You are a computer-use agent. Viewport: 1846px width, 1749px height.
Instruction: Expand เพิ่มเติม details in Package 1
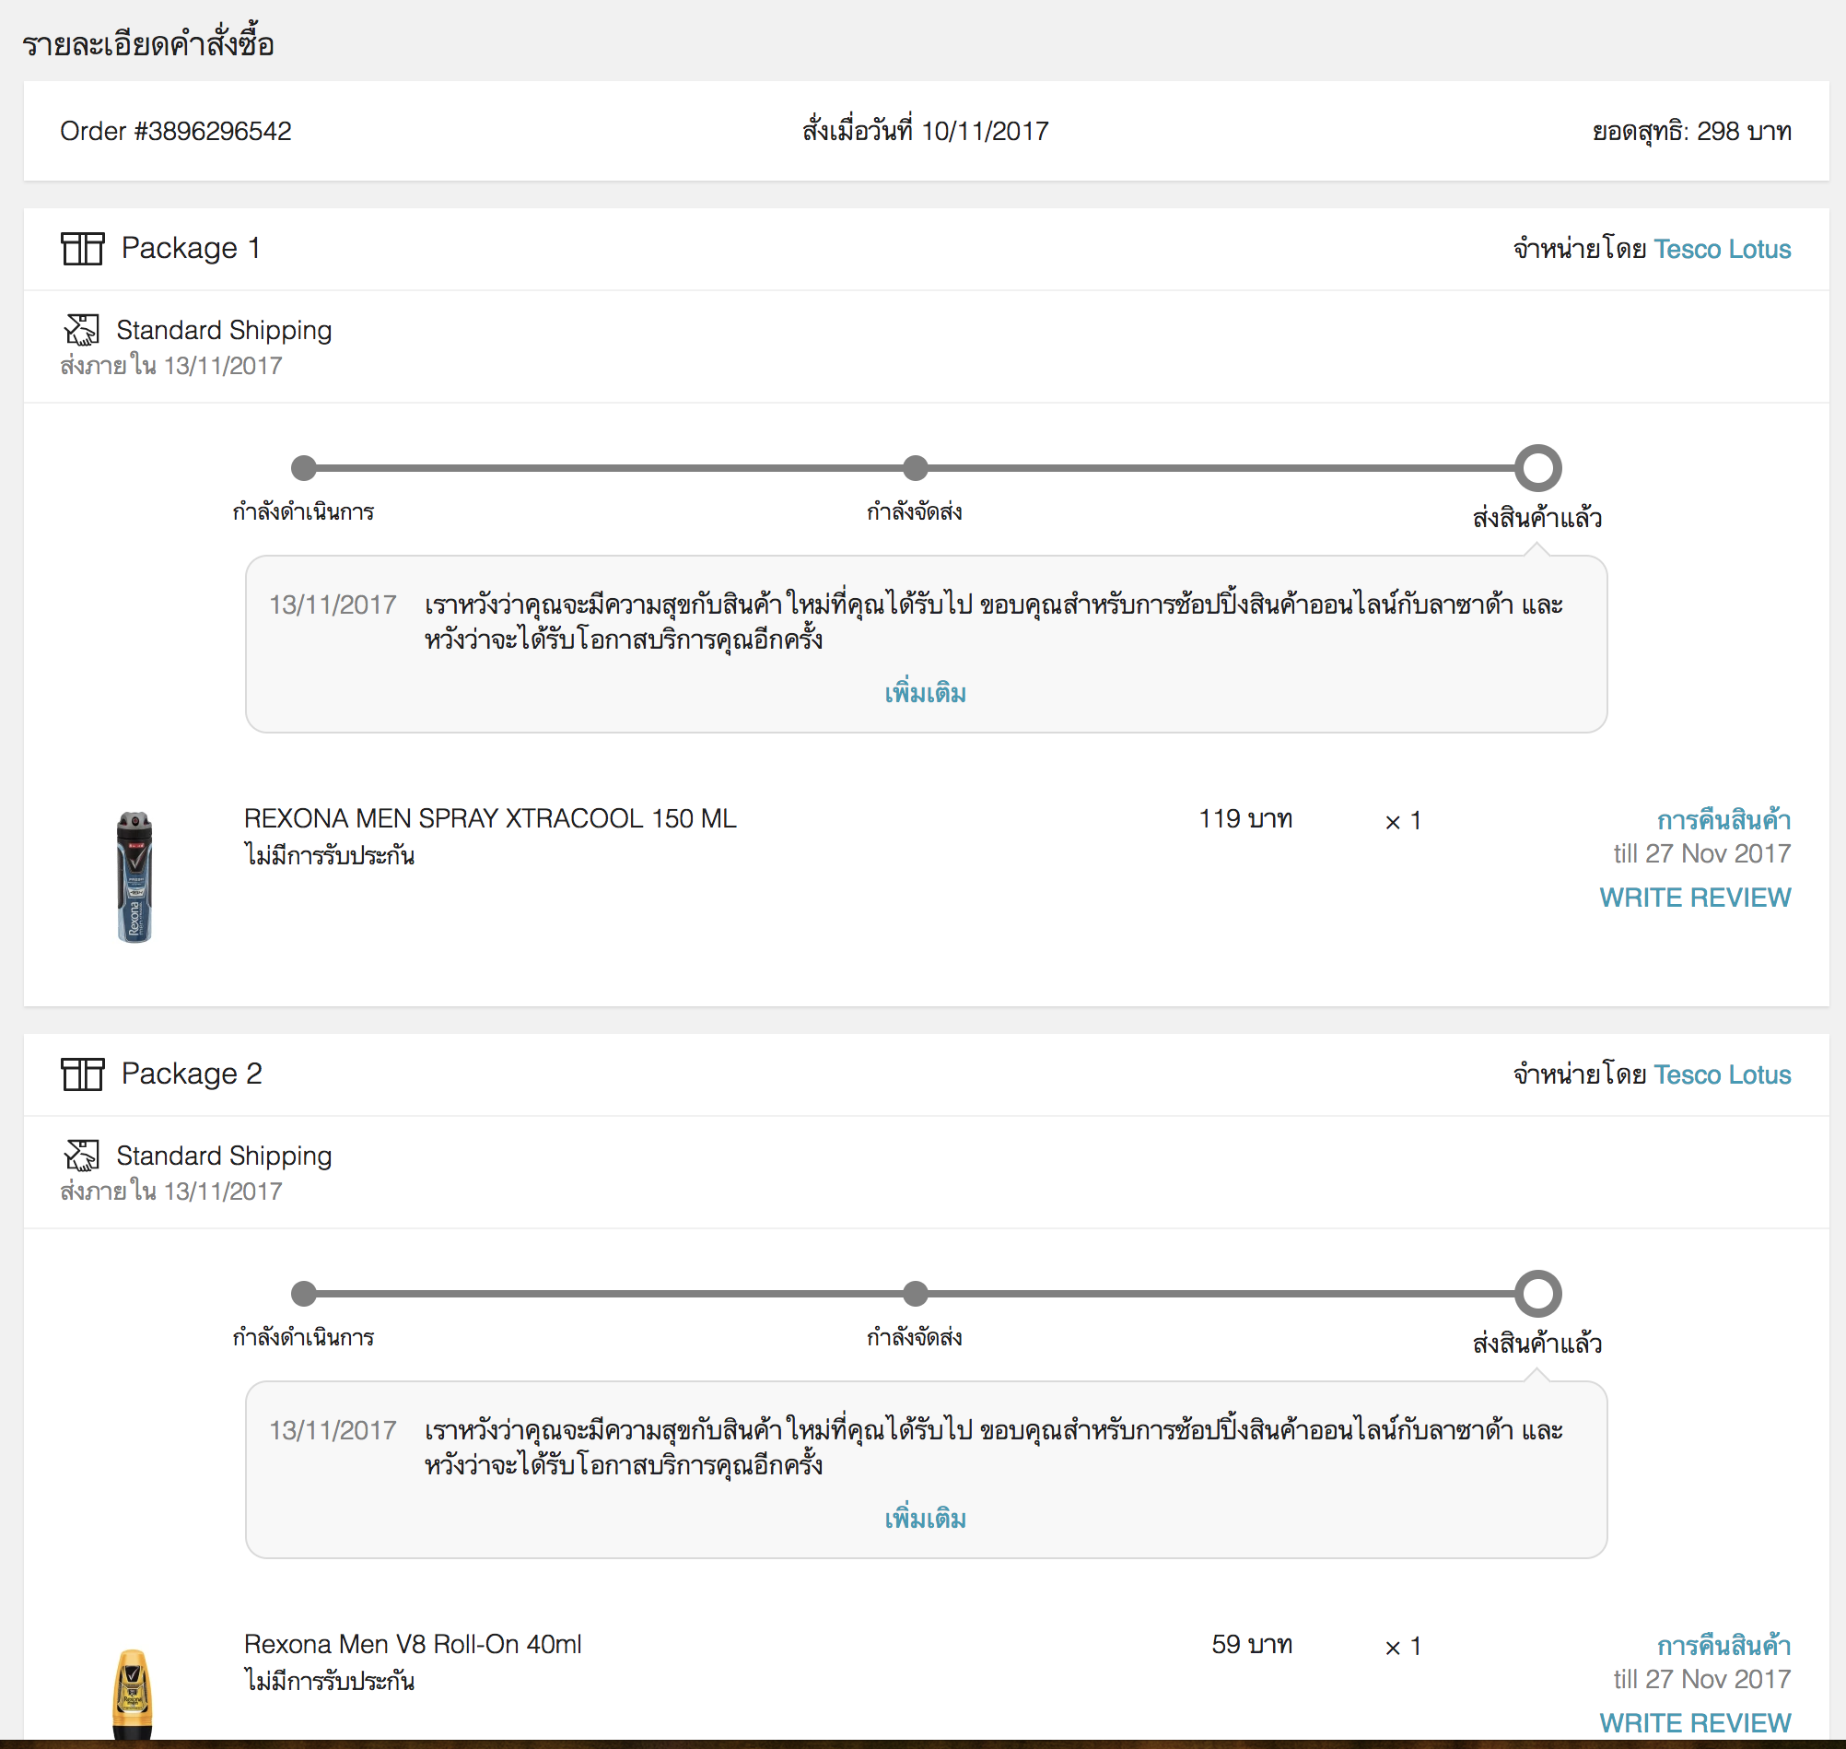925,694
